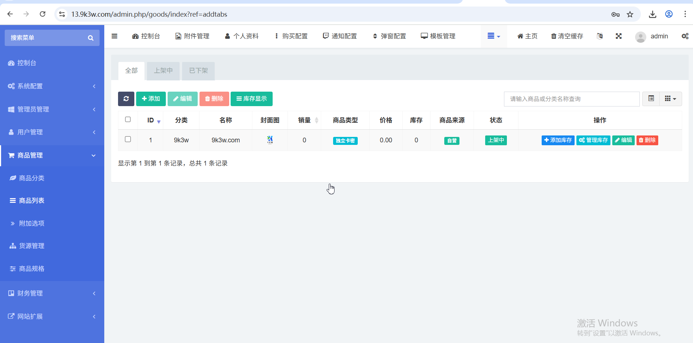Collapse the 商品管理 sidebar menu
Viewport: 693px width, 343px height.
(52, 155)
